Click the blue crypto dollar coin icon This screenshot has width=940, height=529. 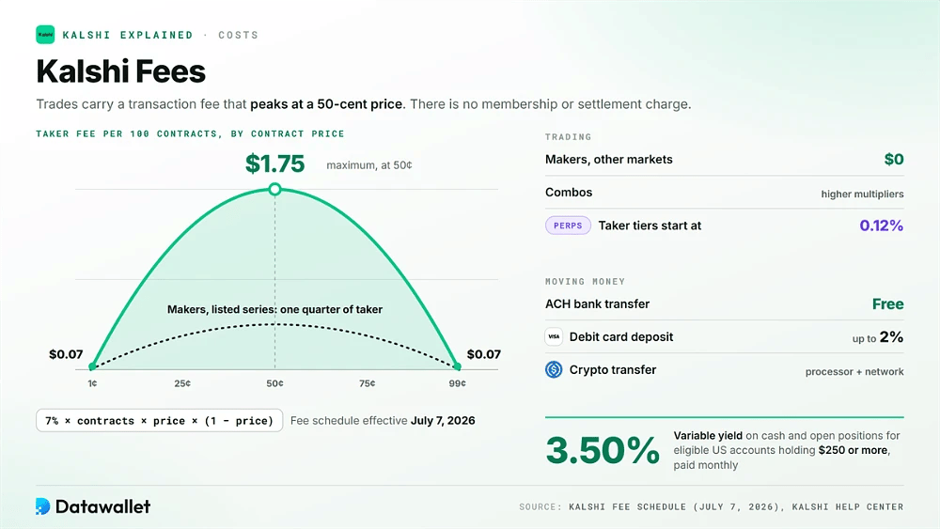tap(554, 369)
